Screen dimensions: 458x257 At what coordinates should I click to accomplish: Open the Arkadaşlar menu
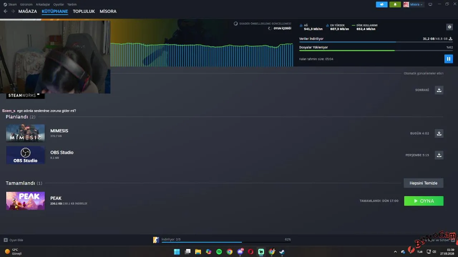pos(43,5)
